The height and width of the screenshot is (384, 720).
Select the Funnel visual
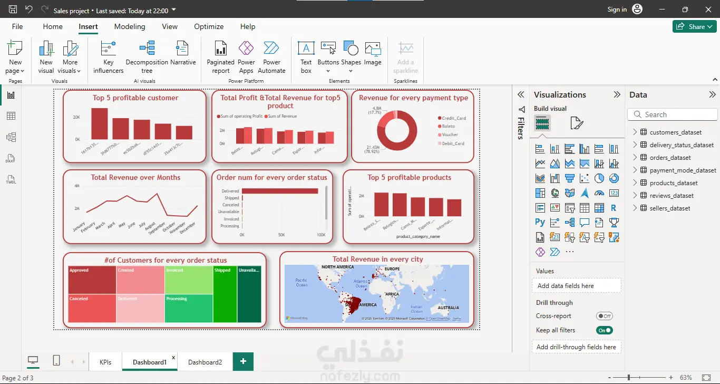click(x=569, y=178)
